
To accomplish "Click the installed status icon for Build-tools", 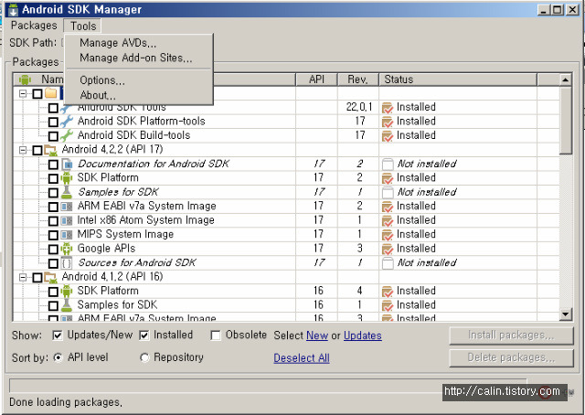I will coord(388,136).
